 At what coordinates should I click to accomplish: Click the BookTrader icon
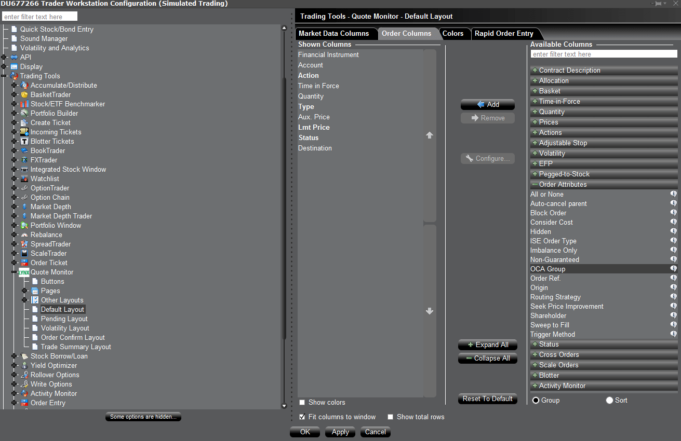pyautogui.click(x=24, y=150)
